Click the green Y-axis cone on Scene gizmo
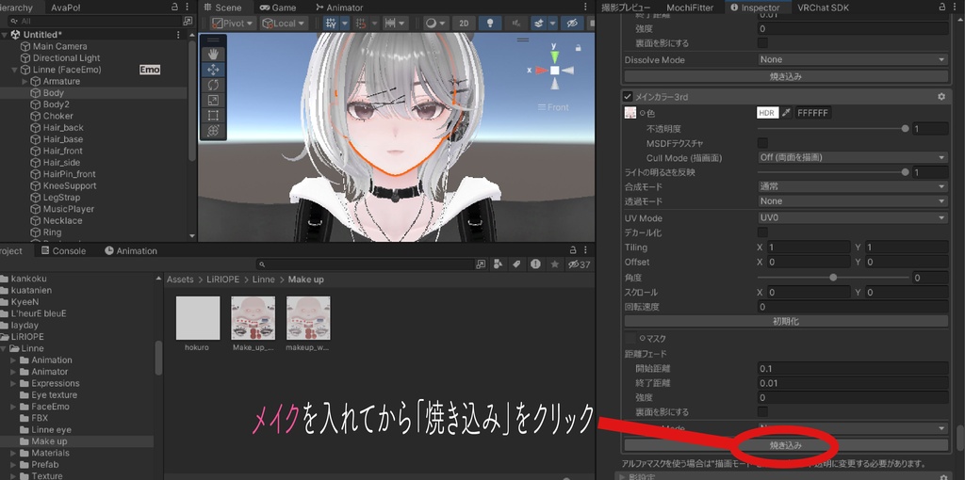The width and height of the screenshot is (965, 480). [554, 56]
